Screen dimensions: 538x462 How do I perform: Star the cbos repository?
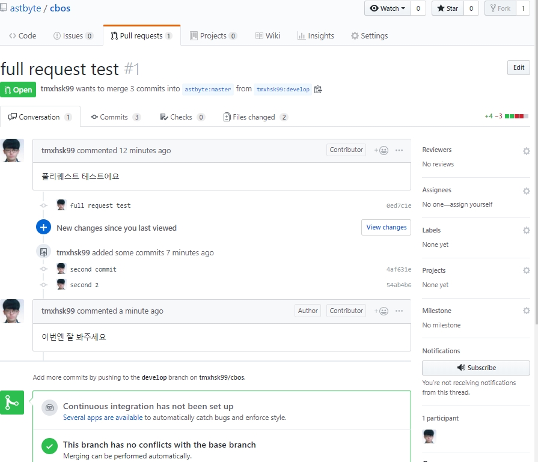447,8
